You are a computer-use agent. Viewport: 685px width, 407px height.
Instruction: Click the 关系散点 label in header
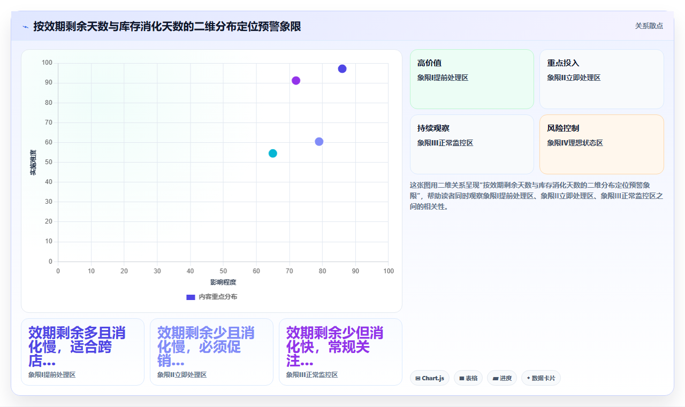649,26
